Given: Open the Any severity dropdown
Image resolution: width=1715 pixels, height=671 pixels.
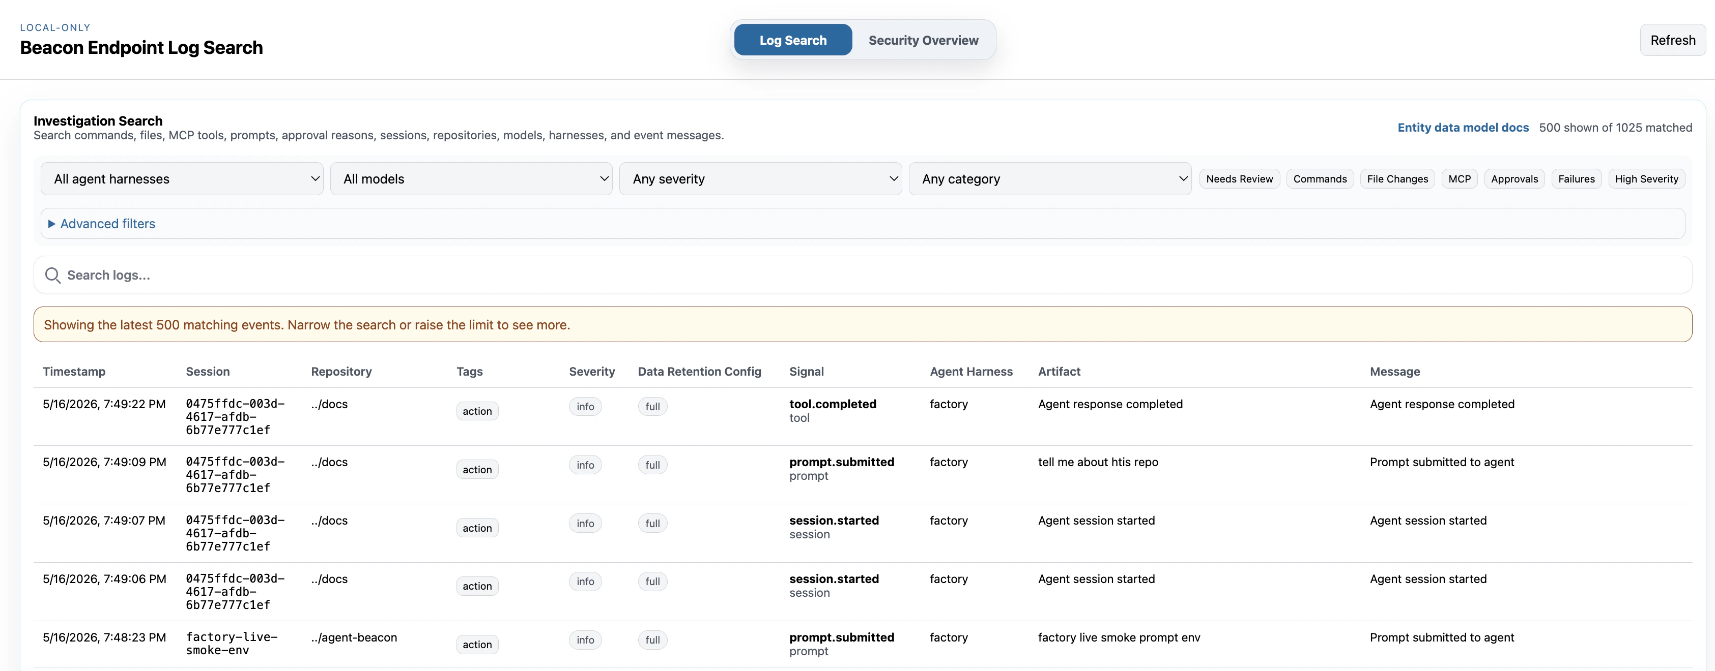Looking at the screenshot, I should (760, 179).
